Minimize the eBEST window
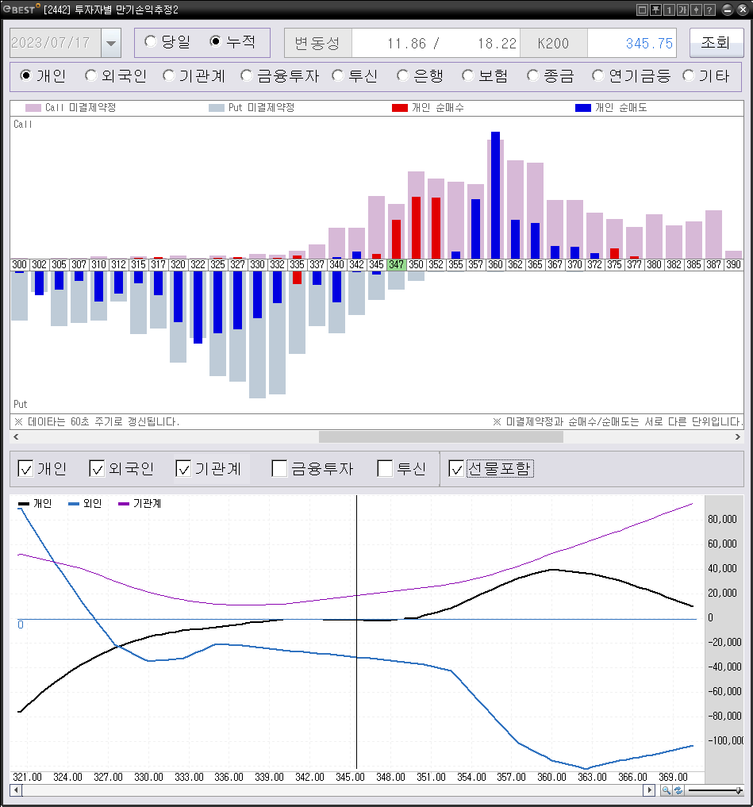This screenshot has width=753, height=807. pos(728,10)
